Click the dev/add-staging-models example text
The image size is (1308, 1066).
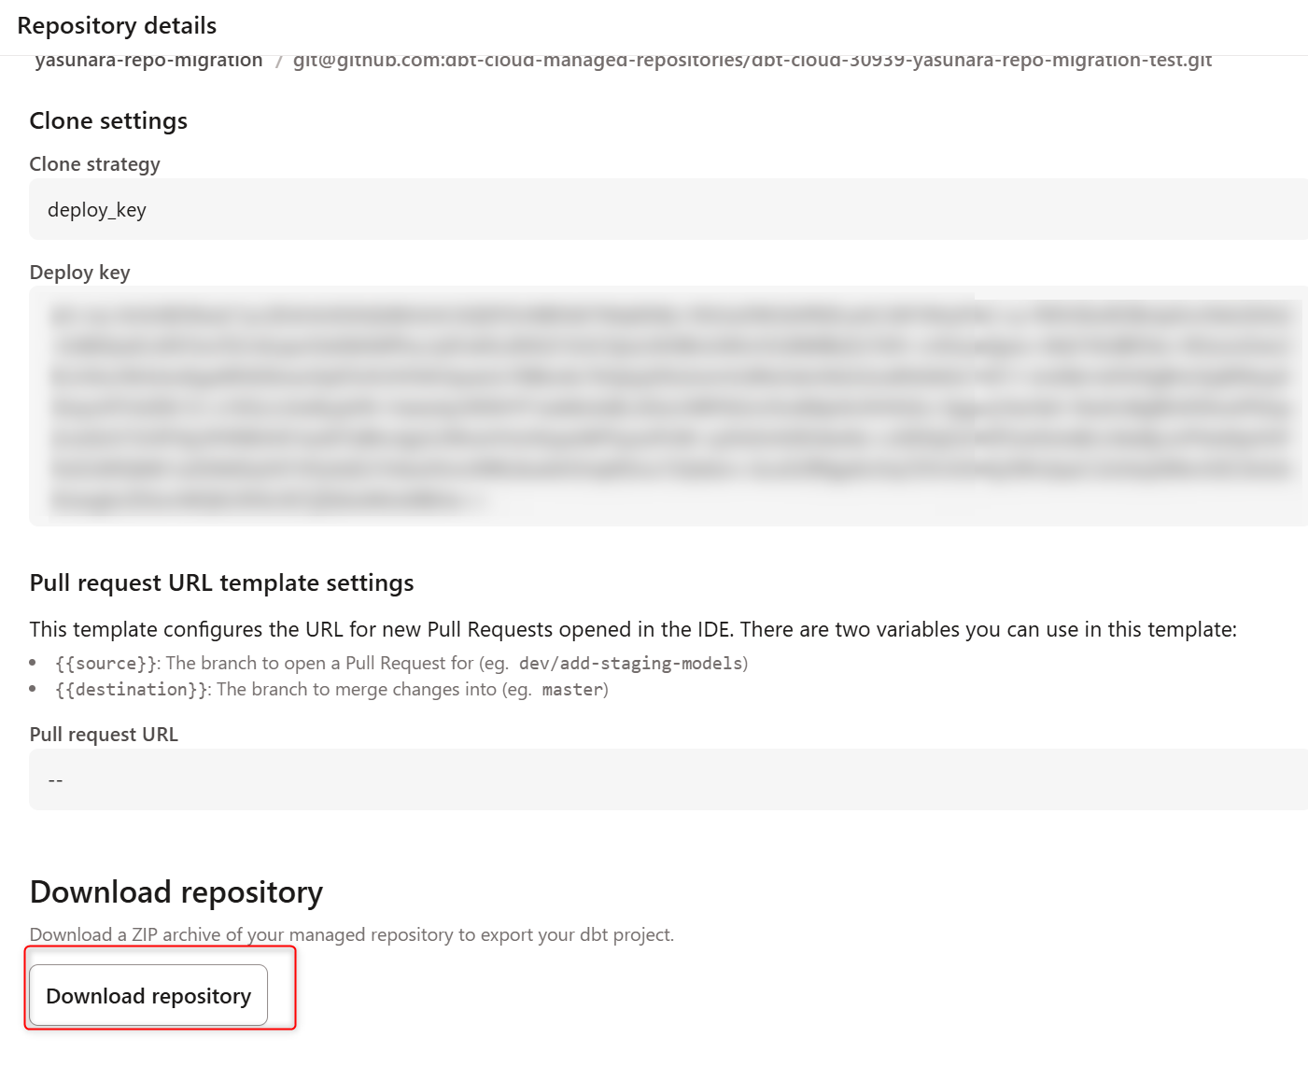[630, 664]
